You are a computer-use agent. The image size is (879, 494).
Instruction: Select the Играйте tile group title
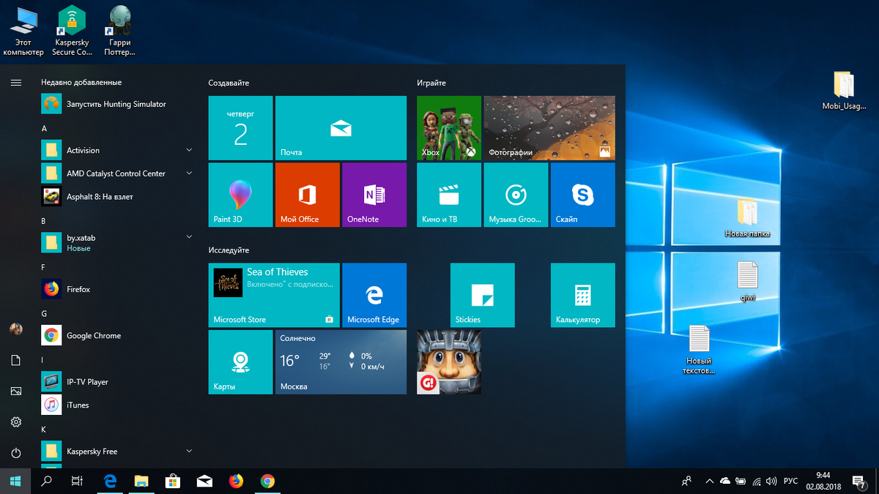431,83
